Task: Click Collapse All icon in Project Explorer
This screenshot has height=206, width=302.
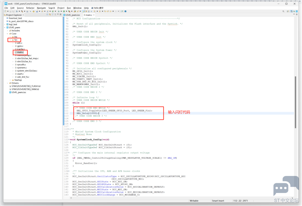Action: click(47, 14)
